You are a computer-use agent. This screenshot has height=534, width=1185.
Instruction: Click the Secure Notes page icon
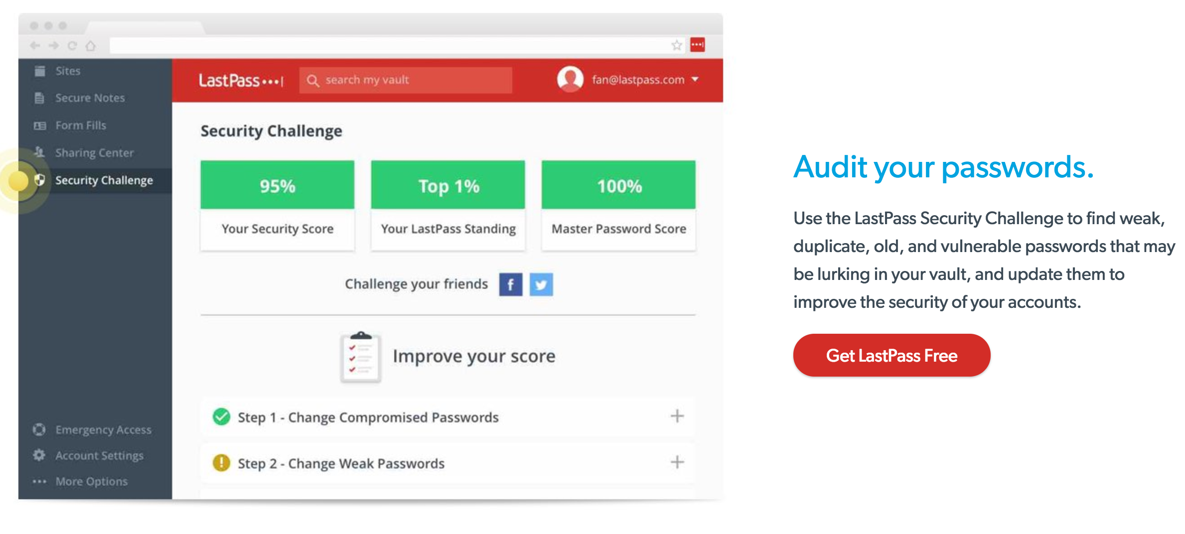point(40,98)
